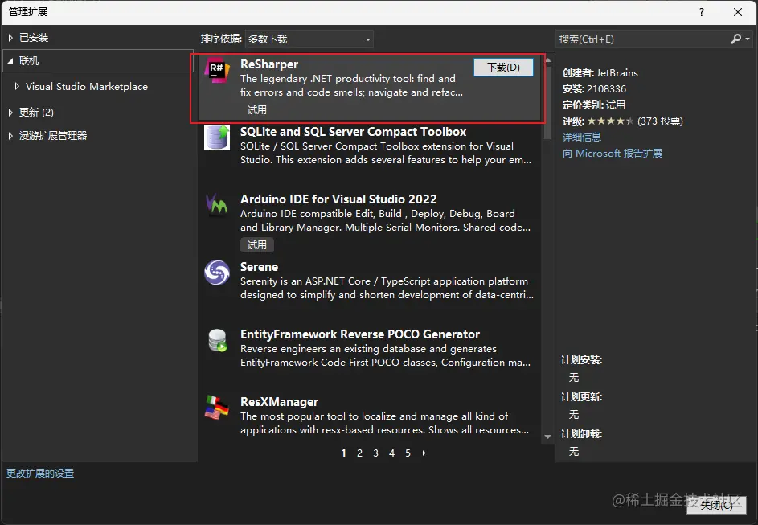The height and width of the screenshot is (525, 758).
Task: Click the 定价类别: 试用 text
Action: 594,105
